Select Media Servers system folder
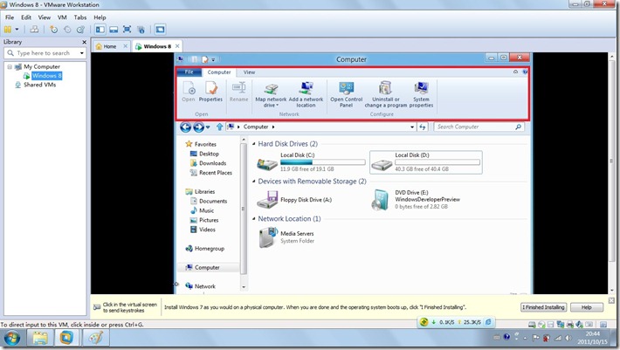 click(x=286, y=237)
